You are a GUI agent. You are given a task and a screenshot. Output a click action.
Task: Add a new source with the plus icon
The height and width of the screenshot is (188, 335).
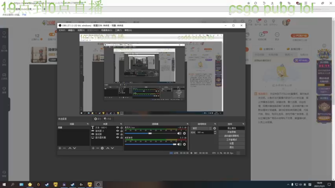[x=93, y=148]
